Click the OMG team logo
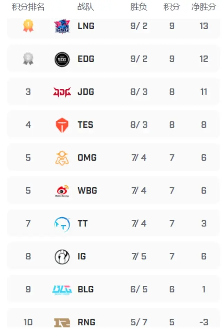The image size is (223, 332). coord(62,158)
